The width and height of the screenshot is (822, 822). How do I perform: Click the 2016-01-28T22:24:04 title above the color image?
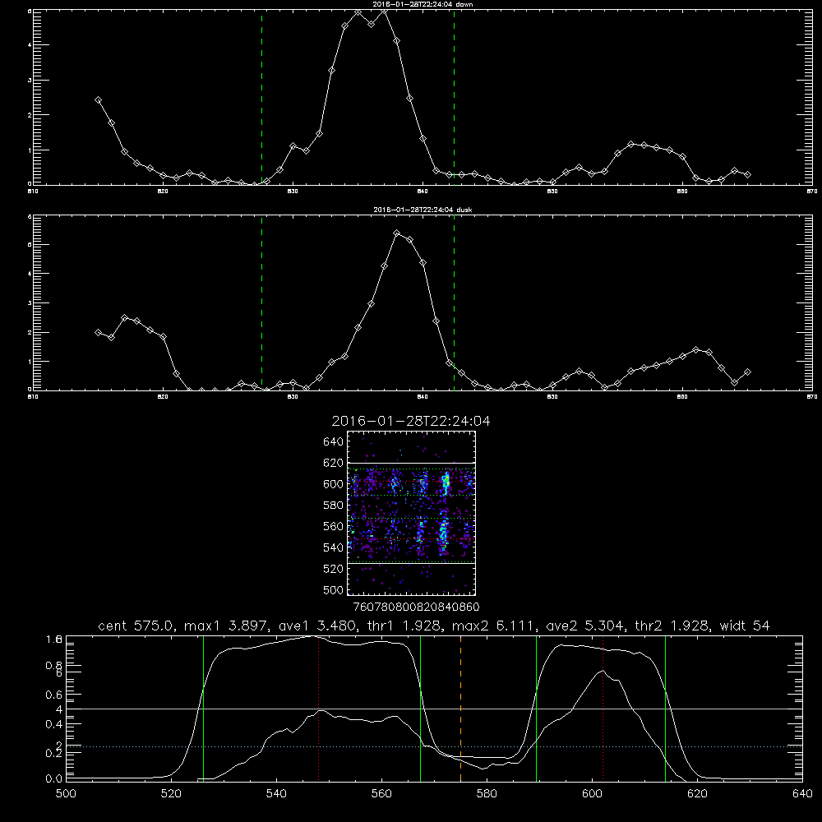click(411, 421)
